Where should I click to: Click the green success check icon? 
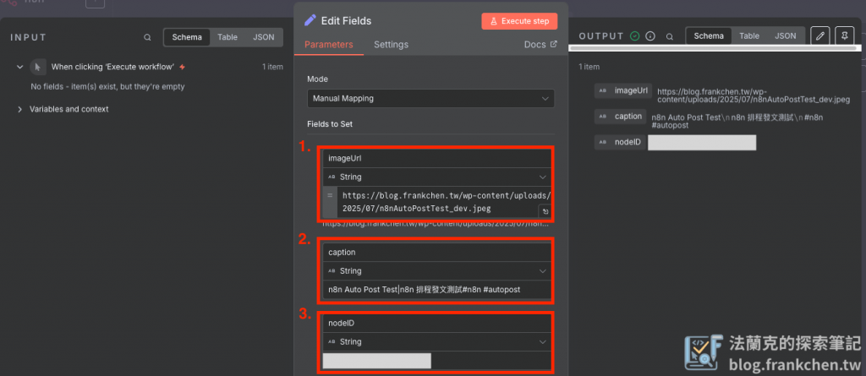tap(635, 35)
